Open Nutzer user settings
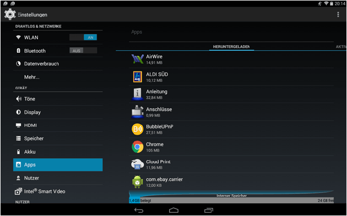The width and height of the screenshot is (347, 216). (x=58, y=178)
